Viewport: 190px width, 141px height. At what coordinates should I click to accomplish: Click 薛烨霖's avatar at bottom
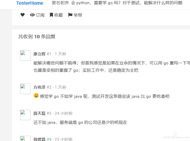[x=25, y=138]
